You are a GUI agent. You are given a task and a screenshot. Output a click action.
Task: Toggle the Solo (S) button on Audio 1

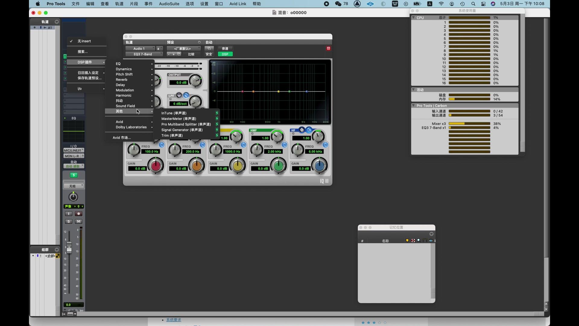69,221
